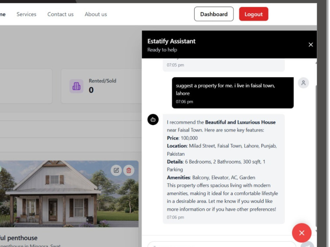Go to the Contact us page
330x247 pixels.
tap(60, 14)
